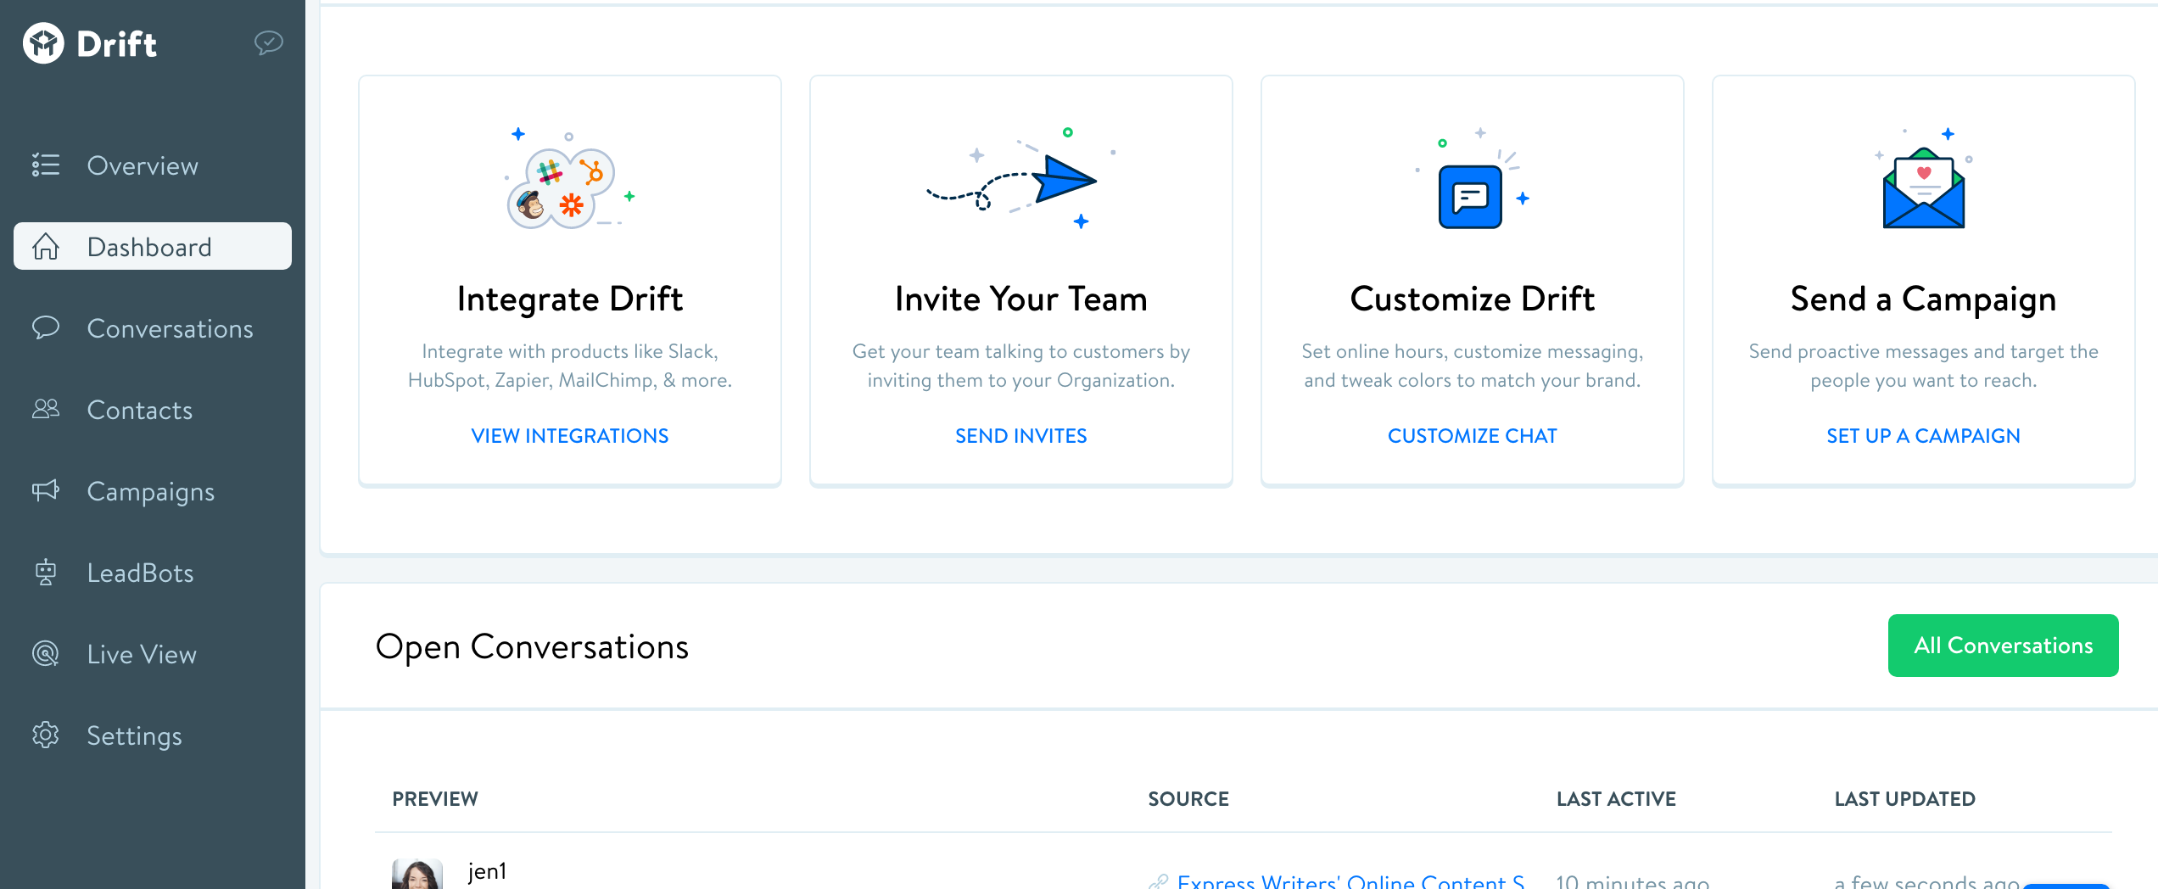Click the Live View target icon
The image size is (2158, 889).
[46, 654]
